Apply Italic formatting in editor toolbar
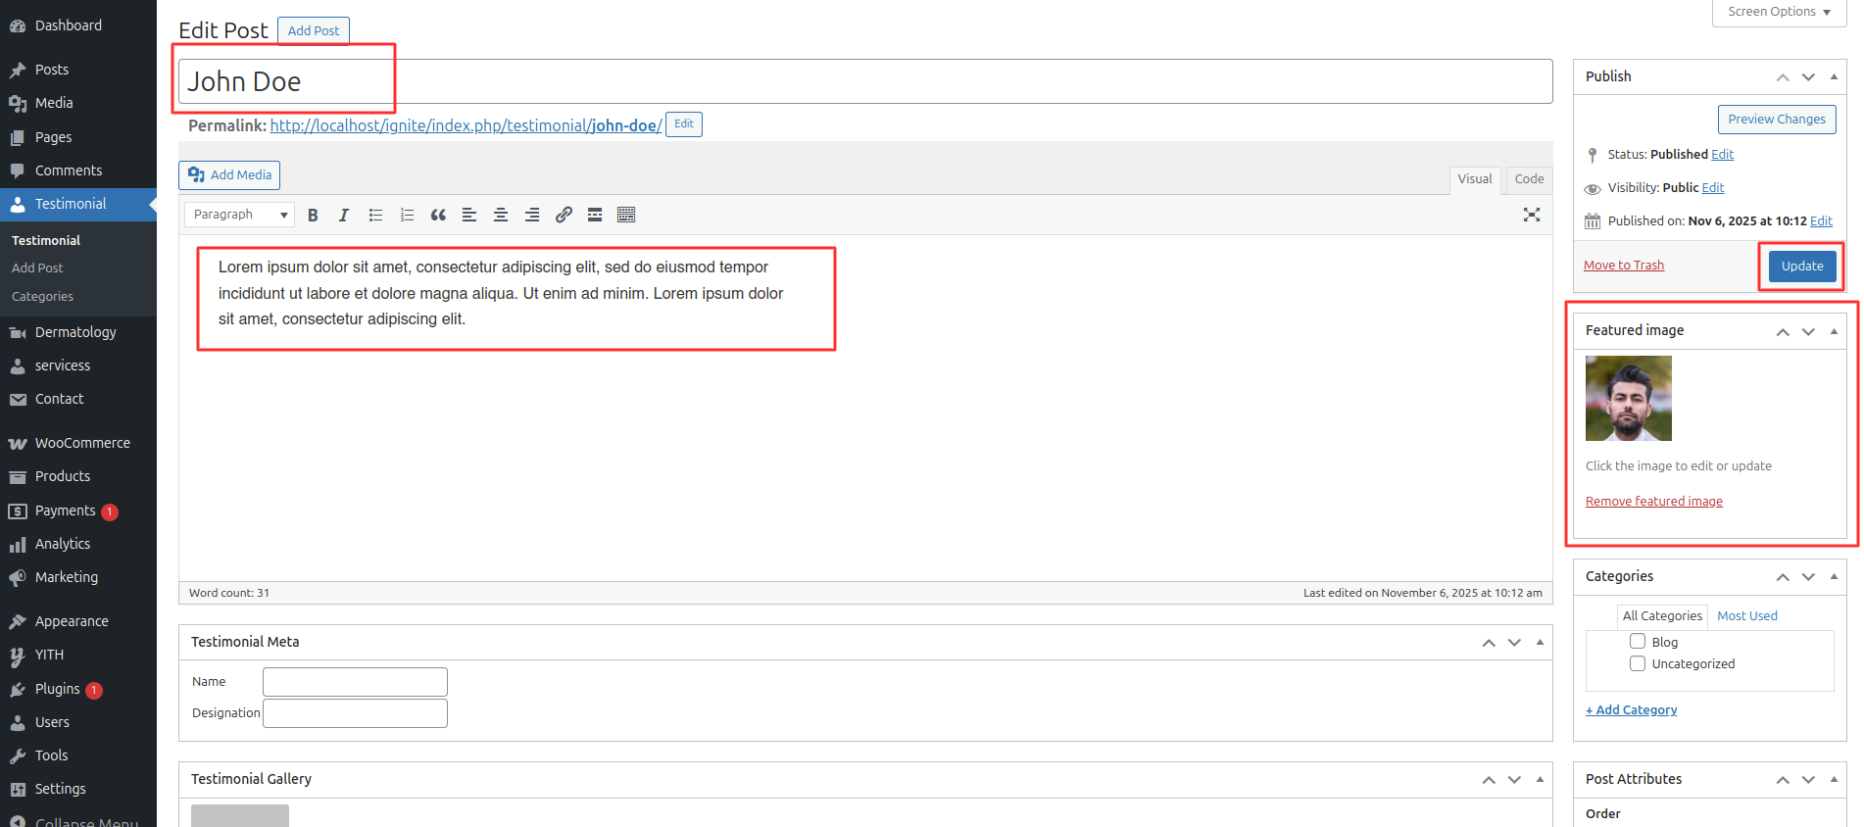This screenshot has width=1864, height=827. (x=344, y=216)
